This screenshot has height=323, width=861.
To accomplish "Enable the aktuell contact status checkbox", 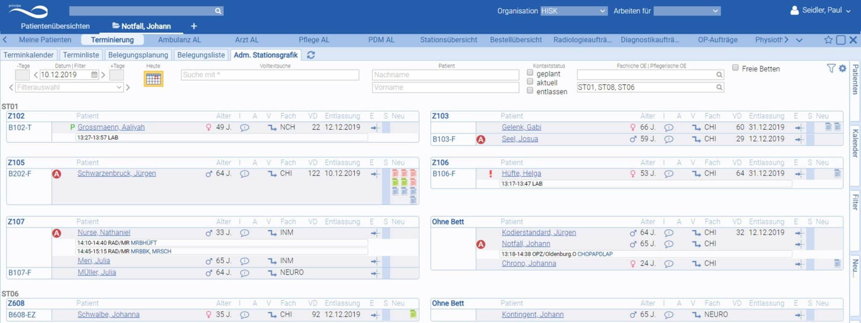I will tap(530, 81).
